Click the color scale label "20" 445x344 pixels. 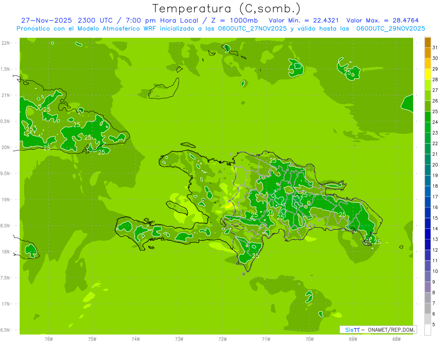point(435,165)
